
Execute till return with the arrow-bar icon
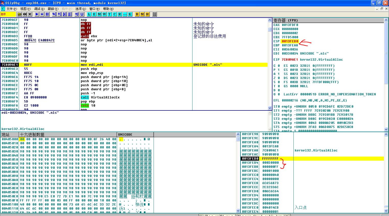tap(77, 14)
